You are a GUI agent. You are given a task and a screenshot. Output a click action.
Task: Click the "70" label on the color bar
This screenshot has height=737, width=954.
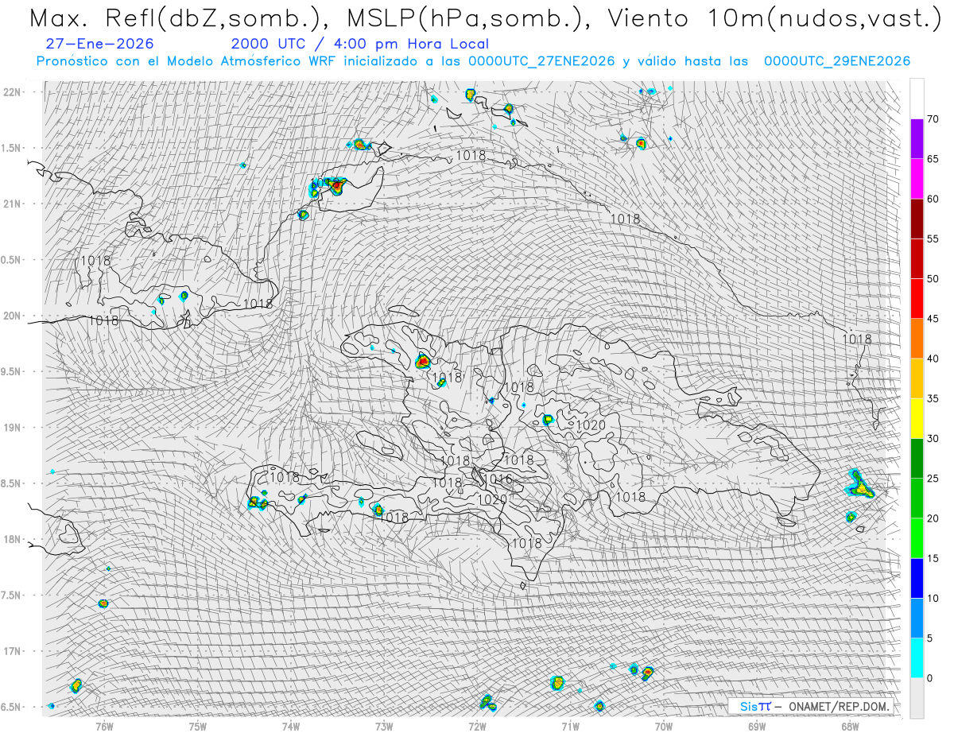[x=933, y=119]
